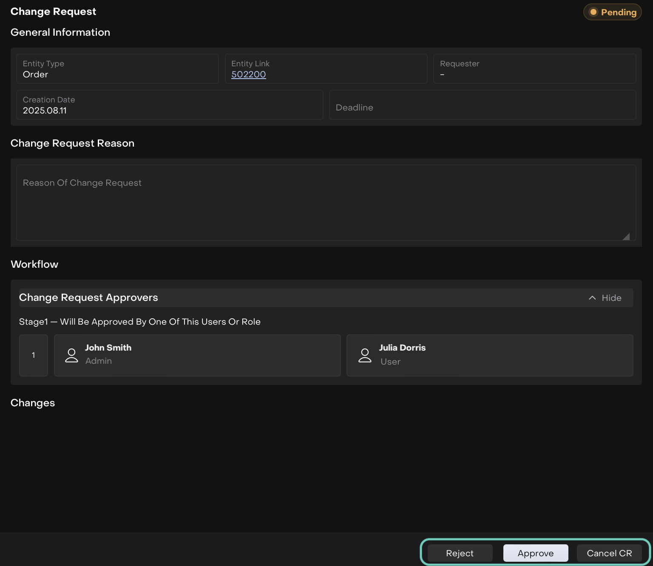Select the stage number 1 box
The width and height of the screenshot is (653, 566).
(34, 355)
